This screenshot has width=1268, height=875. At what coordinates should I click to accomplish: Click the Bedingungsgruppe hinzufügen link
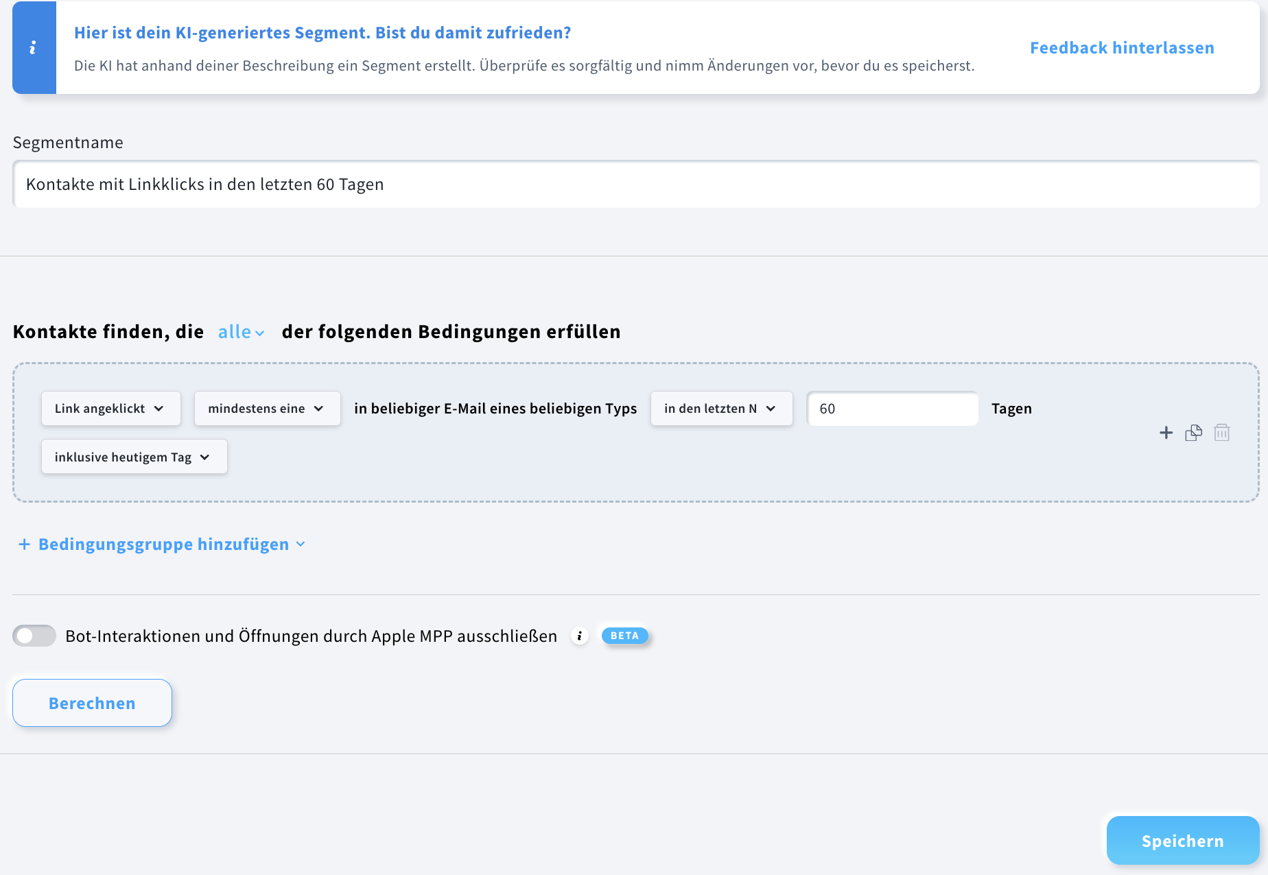point(163,544)
